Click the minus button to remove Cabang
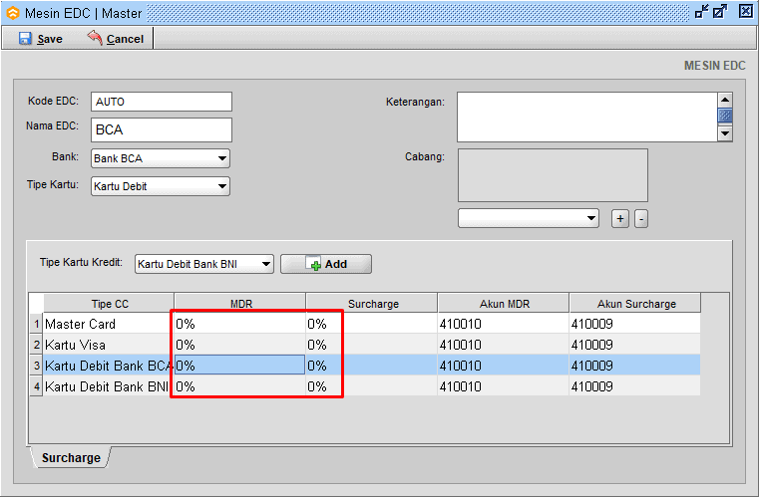This screenshot has height=497, width=759. click(641, 218)
